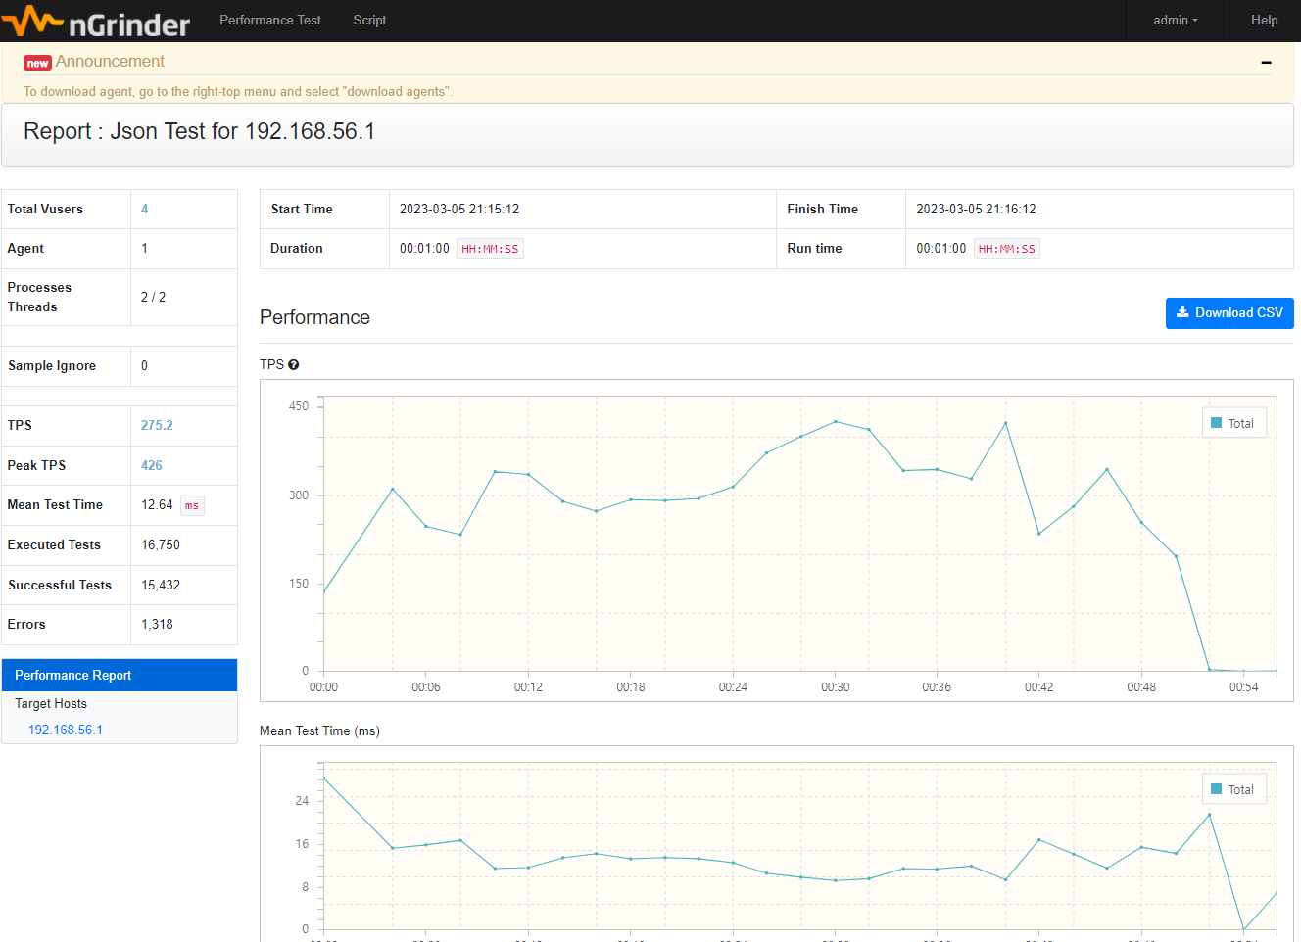Click the Successful Tests value 15,432
The width and height of the screenshot is (1301, 942).
[161, 586]
